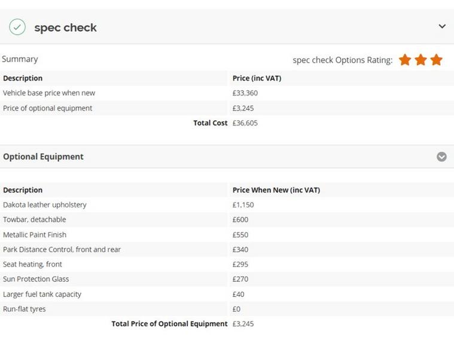Click the Vehicle base price when new row
The width and height of the screenshot is (454, 340).
click(x=49, y=93)
